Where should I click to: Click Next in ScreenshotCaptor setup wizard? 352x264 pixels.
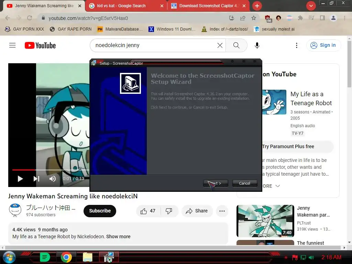click(x=216, y=183)
